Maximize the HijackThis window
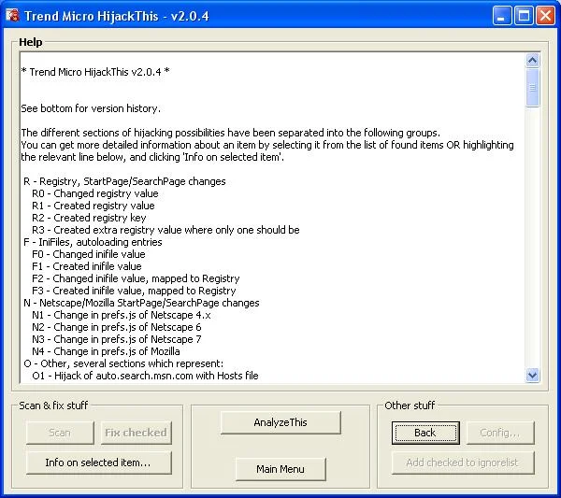This screenshot has width=561, height=498. pyautogui.click(x=524, y=16)
